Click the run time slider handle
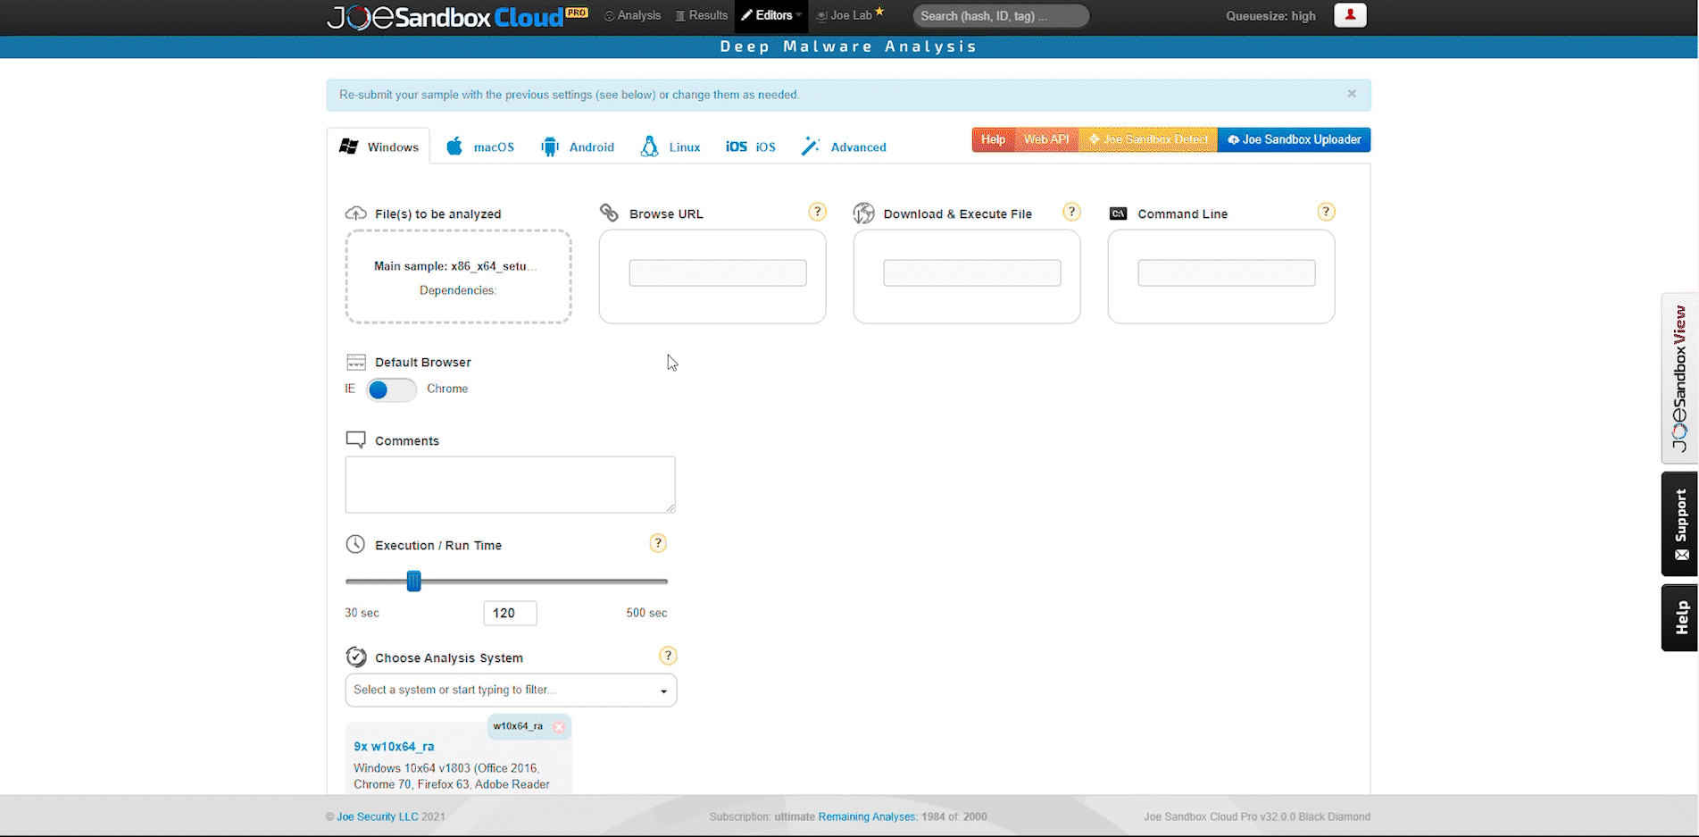Screen dimensions: 1699x837 (x=413, y=582)
